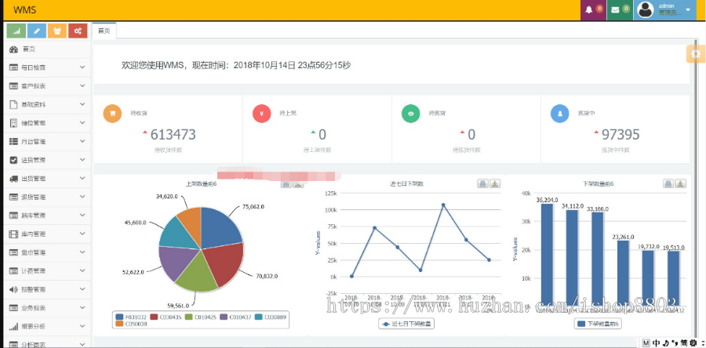The width and height of the screenshot is (706, 348).
Task: Click the bar-chart icon beside 报表分析
Action: [13, 326]
